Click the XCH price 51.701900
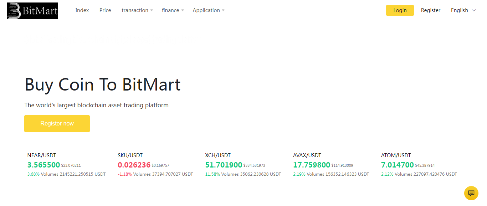 pos(224,165)
